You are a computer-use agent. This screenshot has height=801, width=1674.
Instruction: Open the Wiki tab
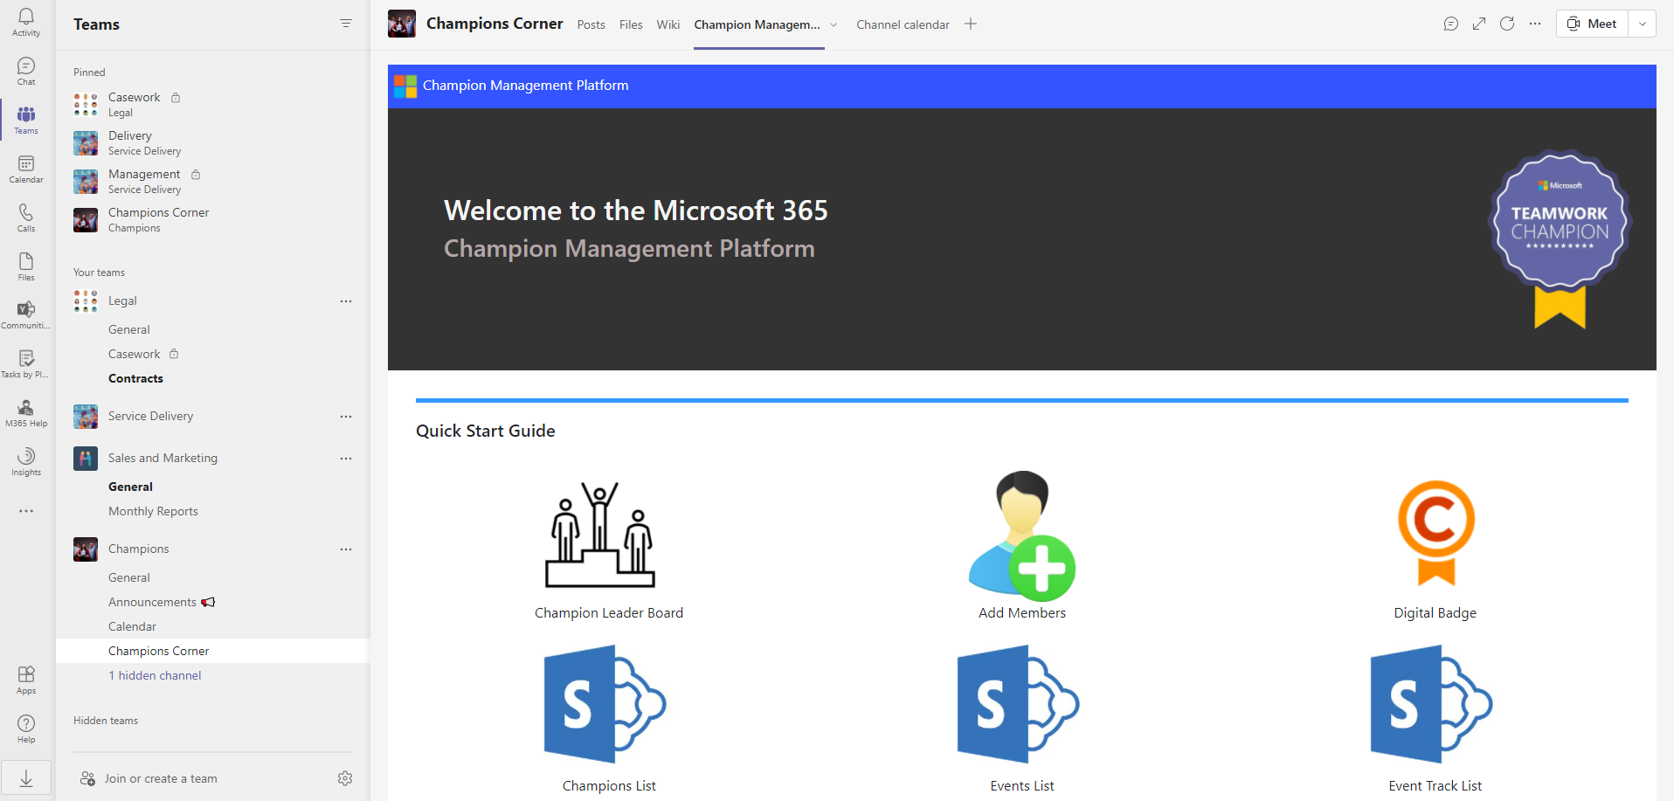(x=668, y=24)
